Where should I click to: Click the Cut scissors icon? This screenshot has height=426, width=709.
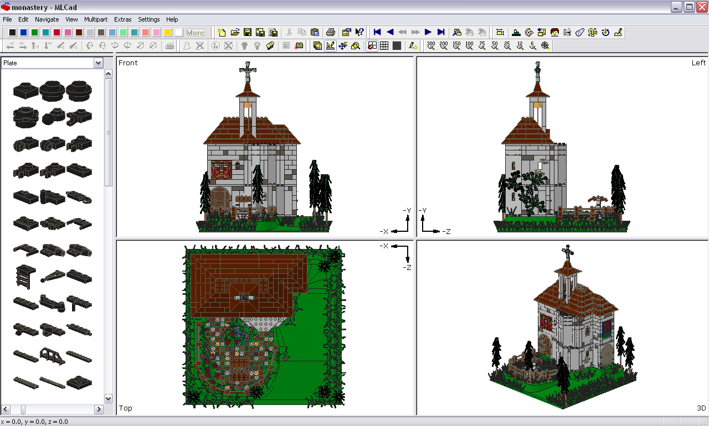[289, 32]
